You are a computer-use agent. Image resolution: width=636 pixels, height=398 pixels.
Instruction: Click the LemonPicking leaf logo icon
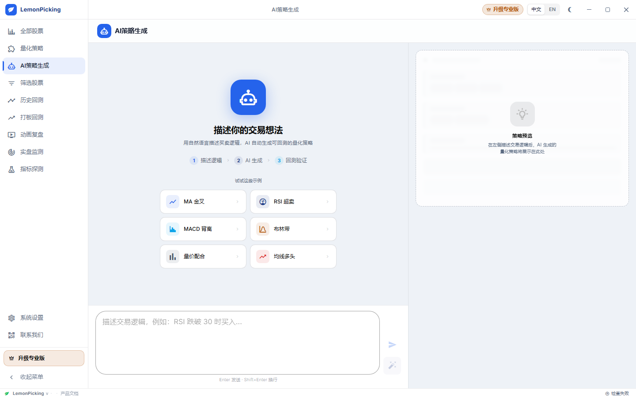click(11, 10)
